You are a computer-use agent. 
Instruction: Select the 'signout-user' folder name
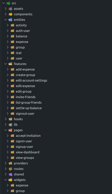[x=25, y=114]
